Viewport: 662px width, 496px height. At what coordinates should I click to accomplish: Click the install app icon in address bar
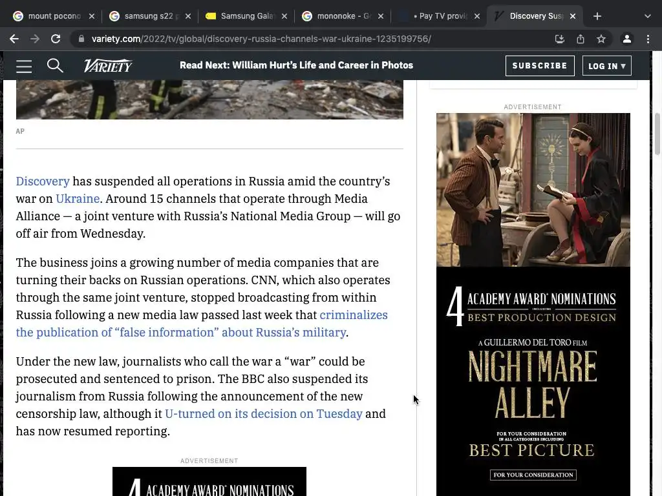point(560,39)
